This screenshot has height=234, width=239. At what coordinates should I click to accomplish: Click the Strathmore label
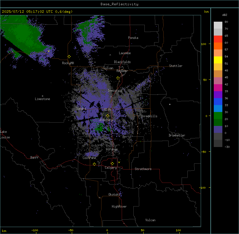143,169
